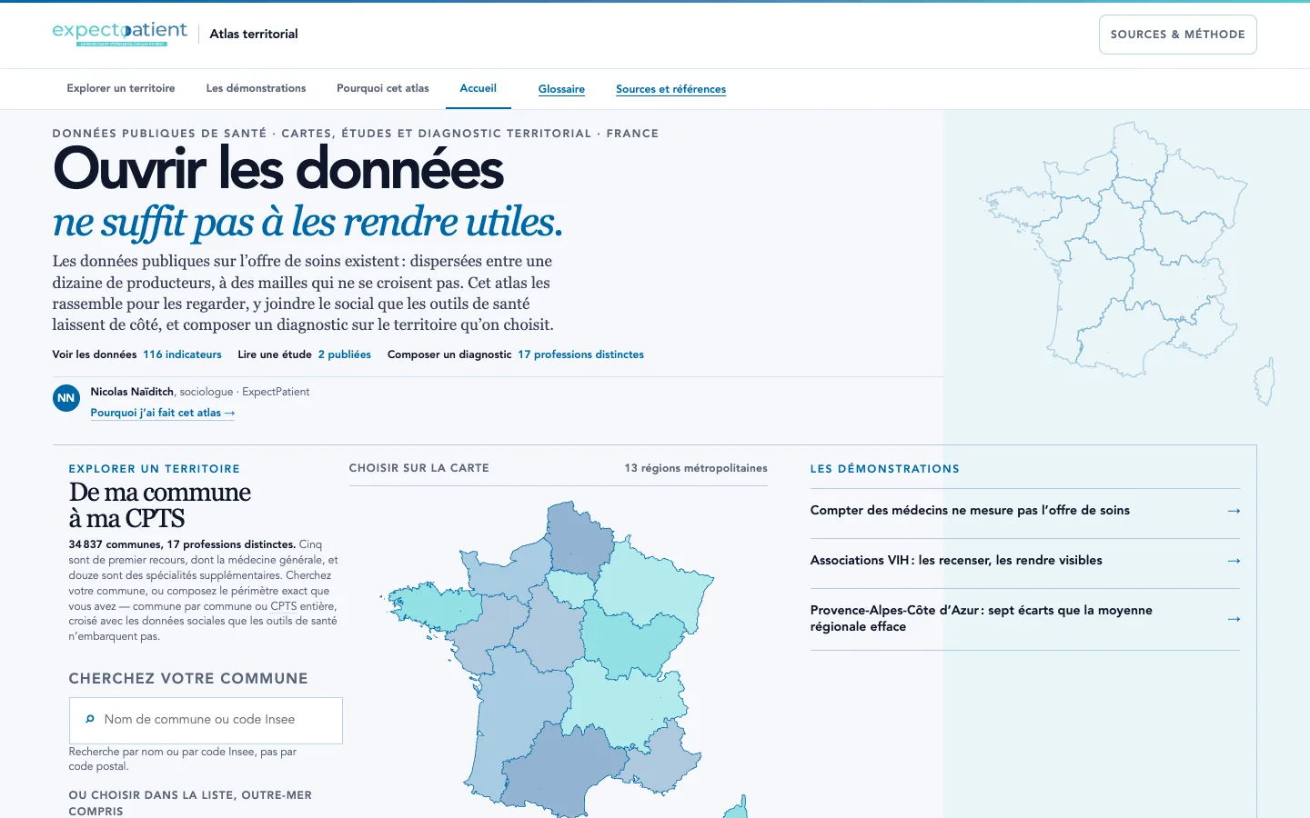
Task: Click the 'Sources & Méthode' button
Action: pyautogui.click(x=1177, y=35)
